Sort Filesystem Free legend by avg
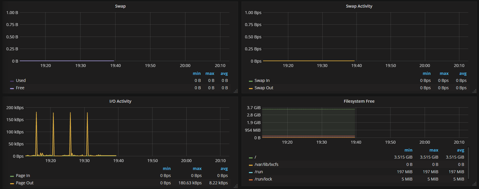Viewport: 479px width, 189px height. point(460,150)
